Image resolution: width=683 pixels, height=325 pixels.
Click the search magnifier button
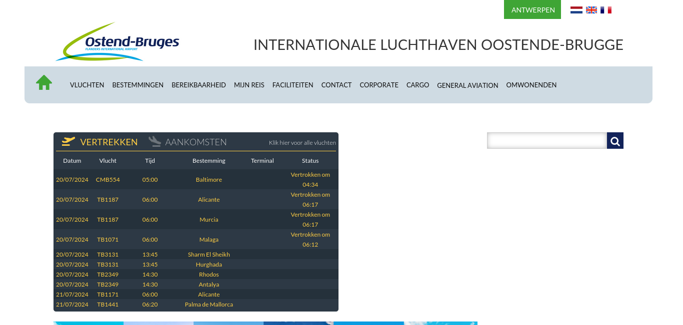pos(615,141)
